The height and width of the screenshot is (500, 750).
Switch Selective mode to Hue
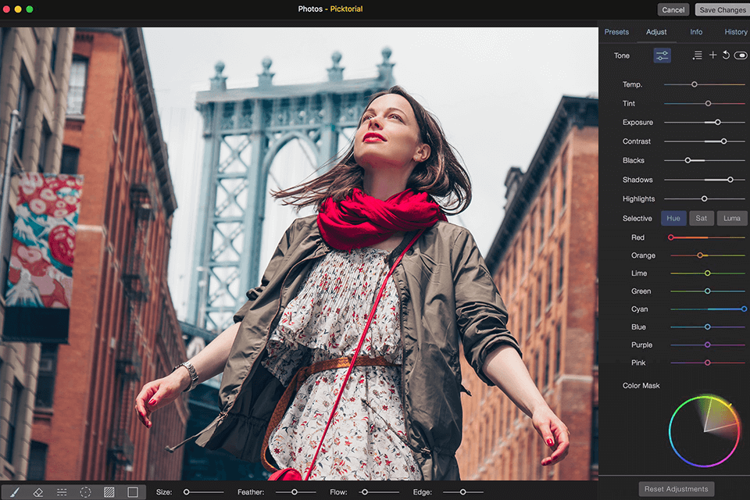(x=673, y=219)
